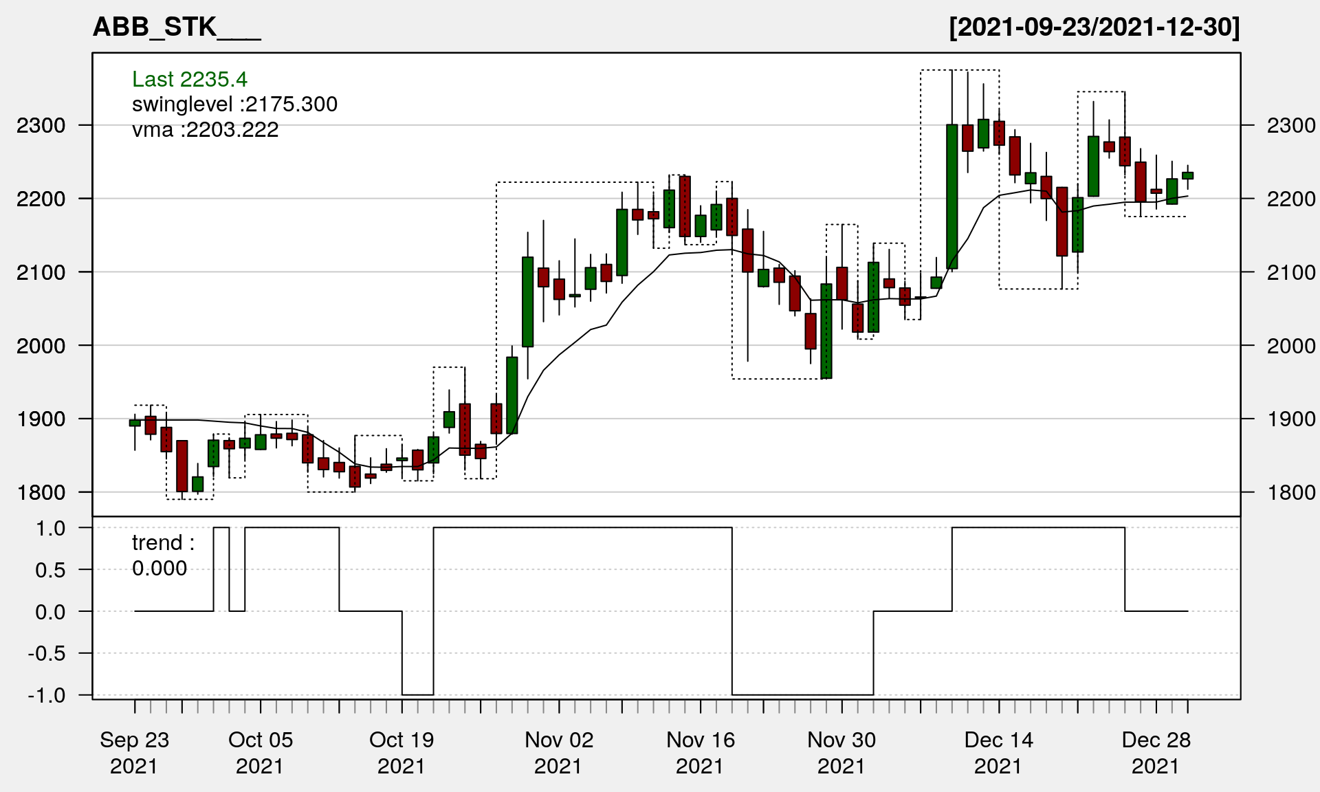Screen dimensions: 1320x792
Task: Click the vma :2203.222 label
Action: click(205, 130)
